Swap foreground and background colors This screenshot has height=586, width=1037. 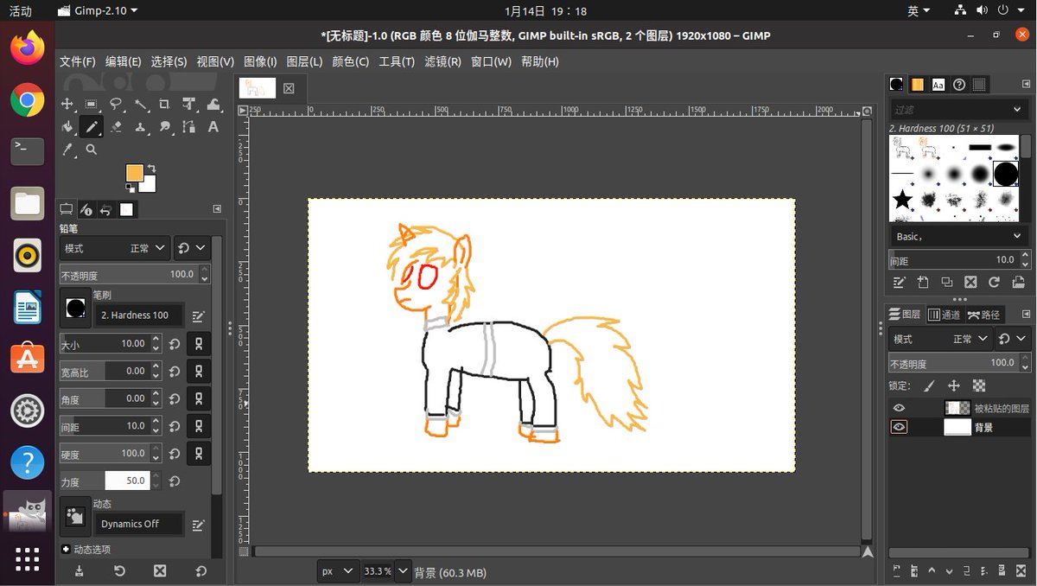coord(152,168)
